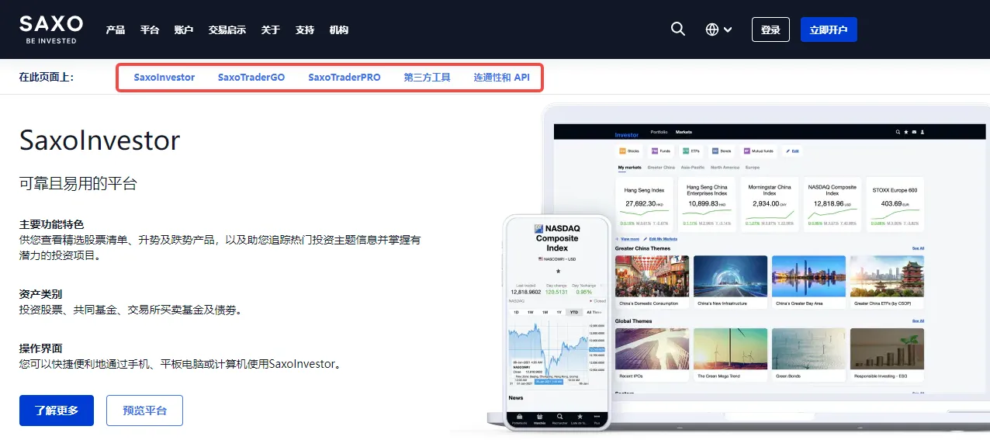Open the 交易启示 menu
Image resolution: width=990 pixels, height=440 pixels.
(227, 30)
